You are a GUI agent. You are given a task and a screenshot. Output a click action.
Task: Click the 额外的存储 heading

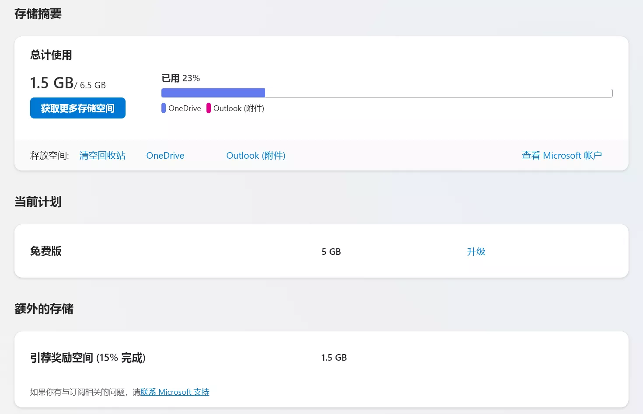coord(44,309)
